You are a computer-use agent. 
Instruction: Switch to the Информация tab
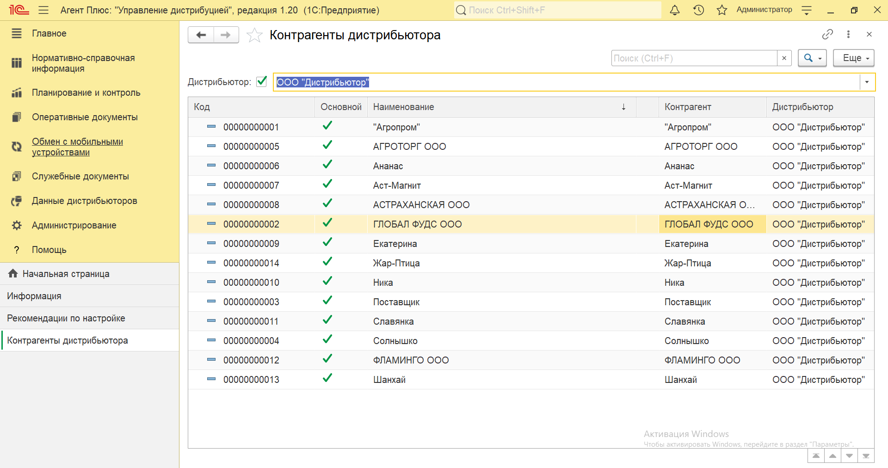[x=89, y=296]
